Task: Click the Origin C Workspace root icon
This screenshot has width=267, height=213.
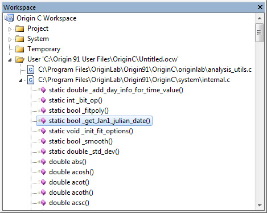Action: pos(9,18)
